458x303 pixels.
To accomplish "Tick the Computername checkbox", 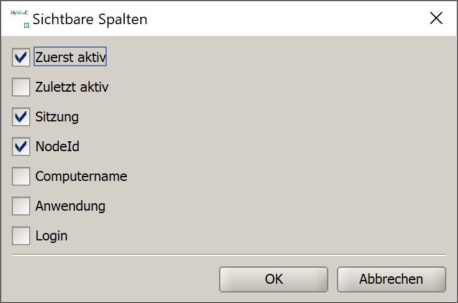I will [20, 176].
